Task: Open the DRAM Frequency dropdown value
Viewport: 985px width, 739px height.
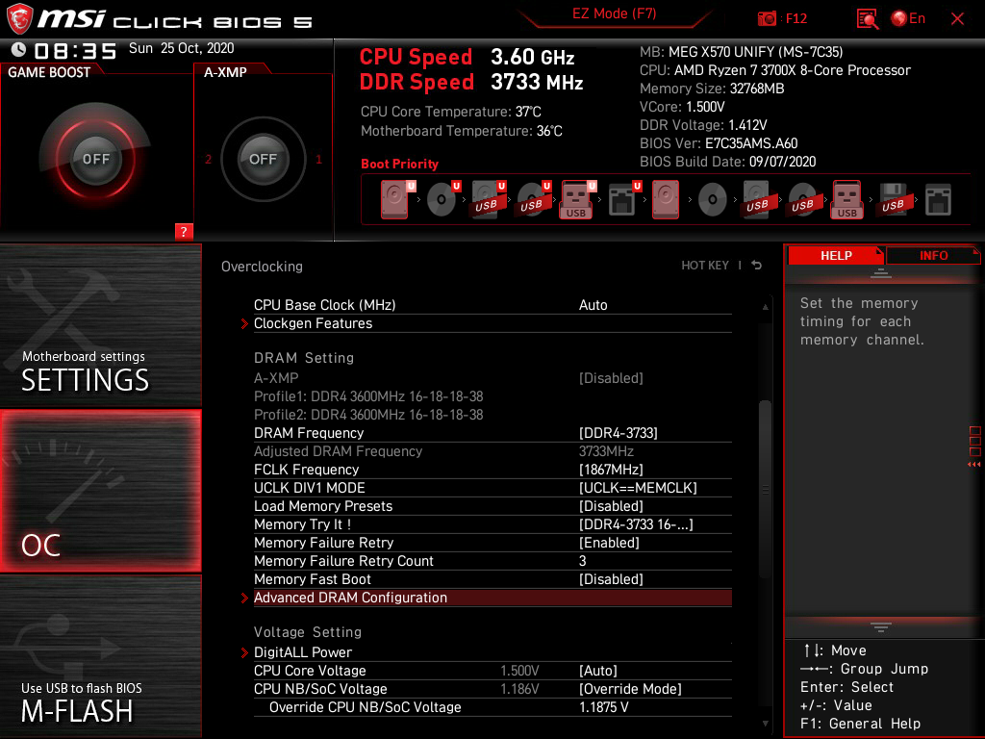Action: [619, 433]
